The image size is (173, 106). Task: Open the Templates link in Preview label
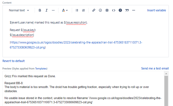tap(41, 69)
